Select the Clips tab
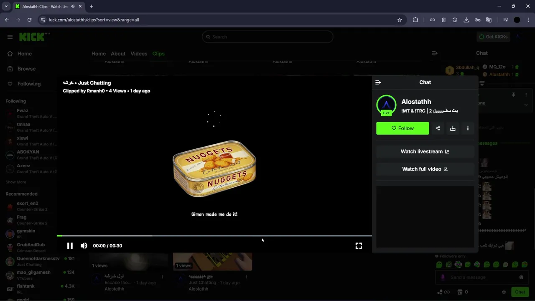The image size is (535, 301). 158,54
